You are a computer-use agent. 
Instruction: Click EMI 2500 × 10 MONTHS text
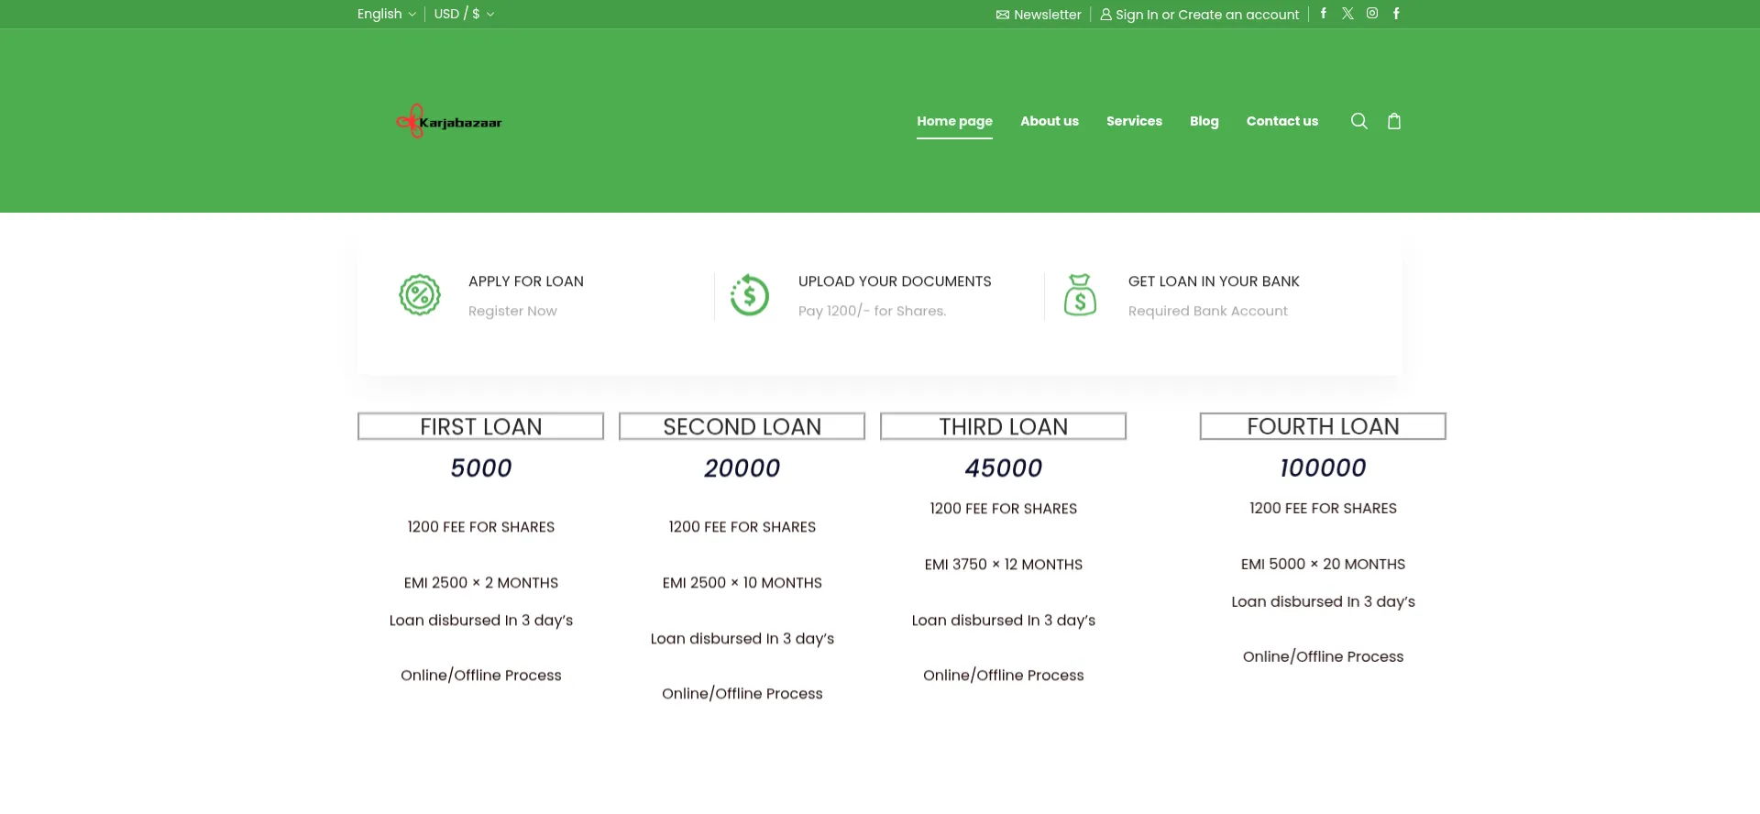point(742,583)
